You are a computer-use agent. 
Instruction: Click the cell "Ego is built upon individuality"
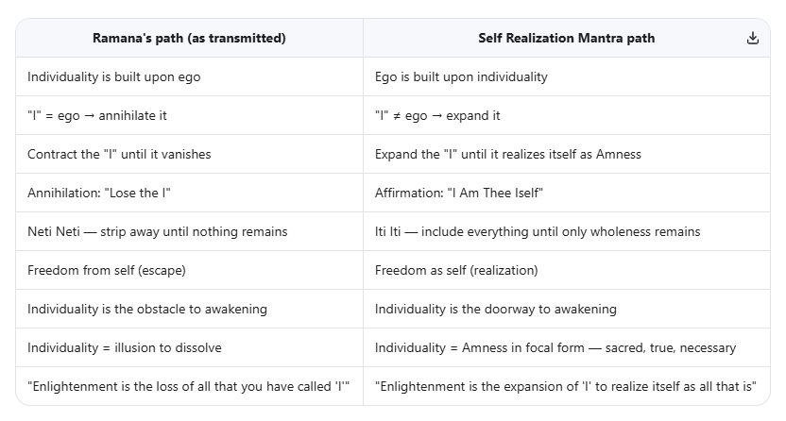(x=461, y=77)
